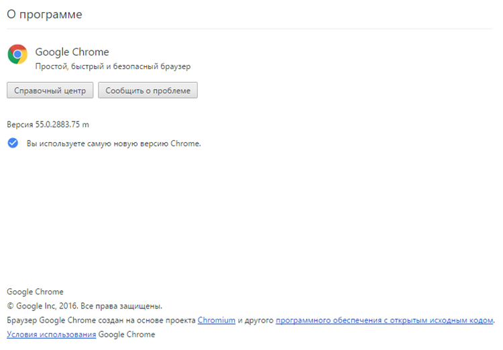Image resolution: width=503 pixels, height=350 pixels.
Task: Click the Google Chrome logo icon
Action: click(17, 54)
